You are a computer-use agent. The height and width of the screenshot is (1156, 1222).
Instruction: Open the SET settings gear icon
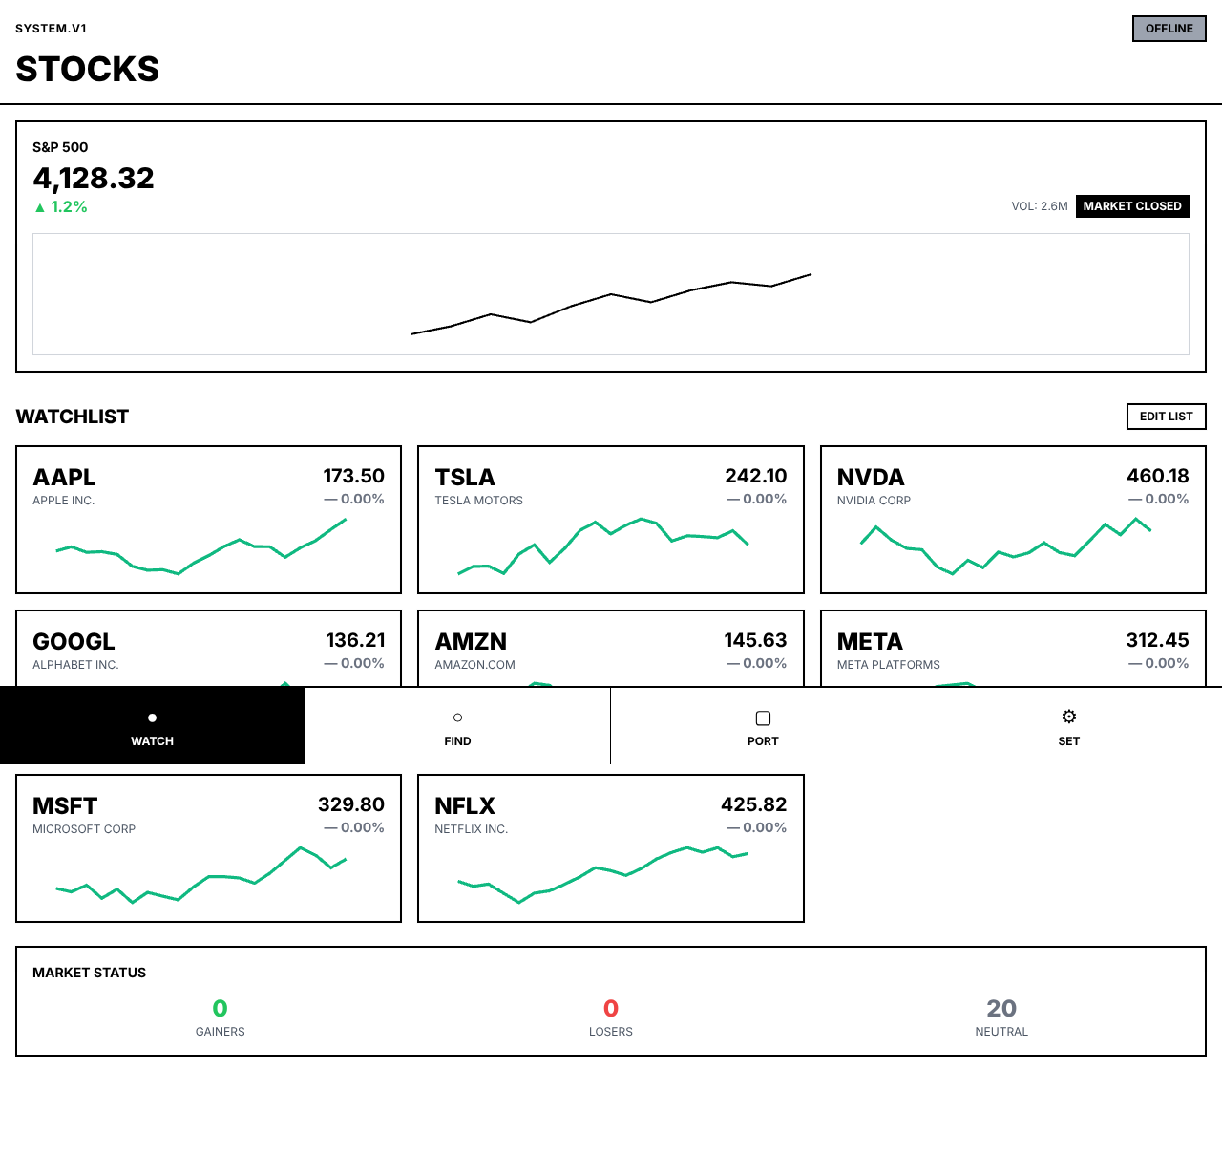pos(1068,716)
